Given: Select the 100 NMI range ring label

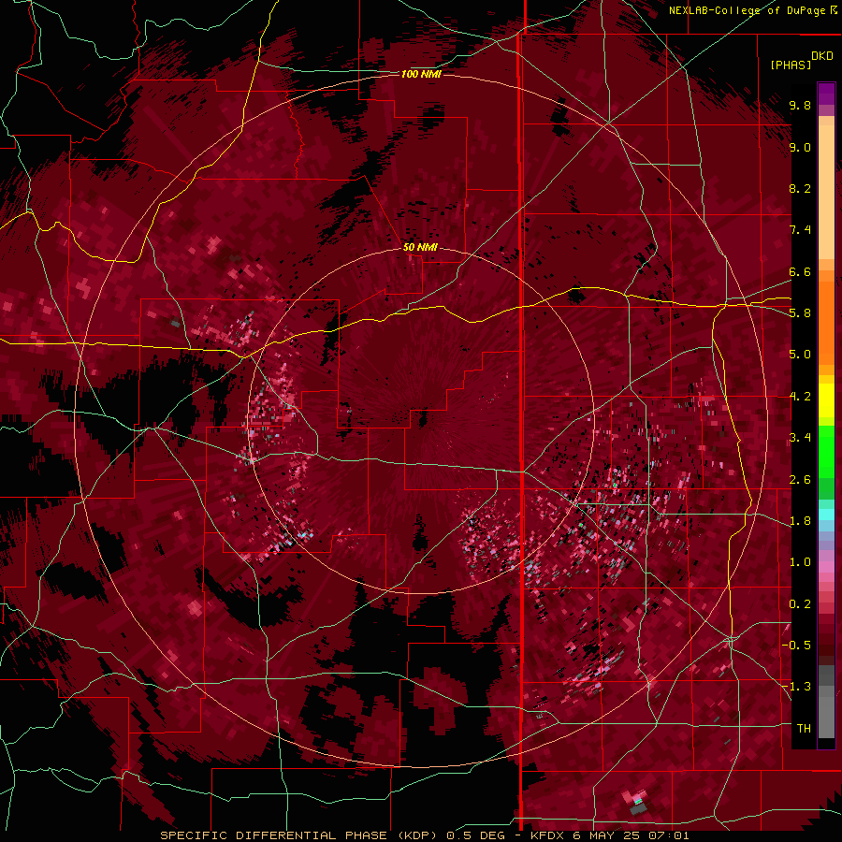Looking at the screenshot, I should click(x=421, y=74).
